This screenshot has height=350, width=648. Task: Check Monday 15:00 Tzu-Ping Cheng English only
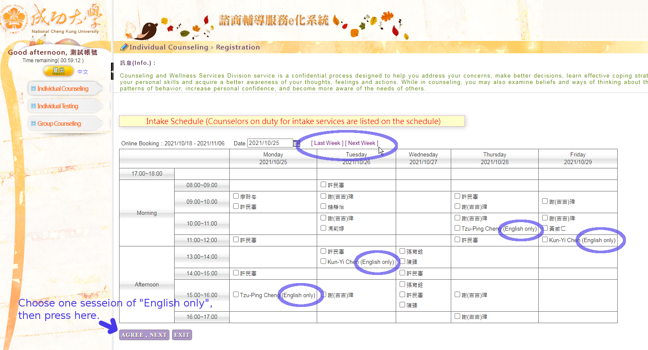236,295
